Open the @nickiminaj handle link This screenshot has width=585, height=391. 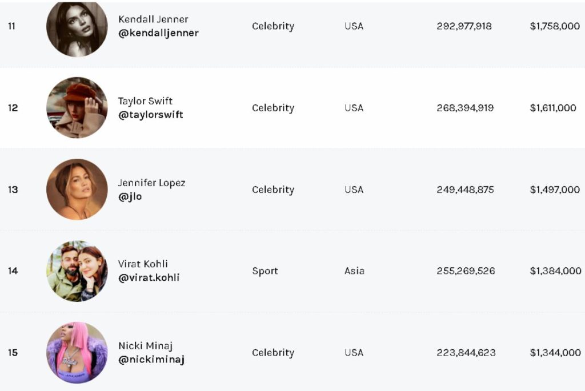(151, 360)
